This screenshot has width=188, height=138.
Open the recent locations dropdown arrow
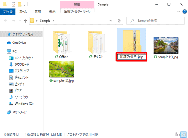coord(20,21)
